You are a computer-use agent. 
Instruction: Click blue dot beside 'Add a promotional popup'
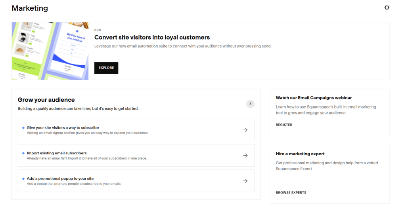[23, 179]
